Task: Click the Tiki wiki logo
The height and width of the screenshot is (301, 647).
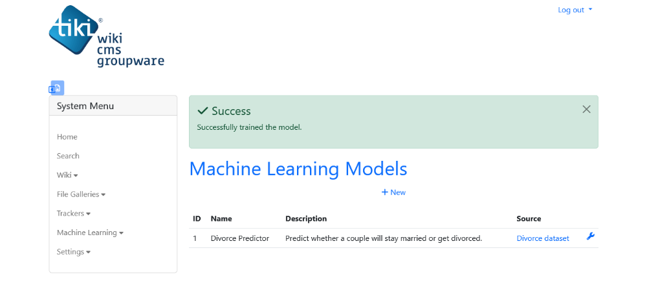Action: pyautogui.click(x=107, y=36)
